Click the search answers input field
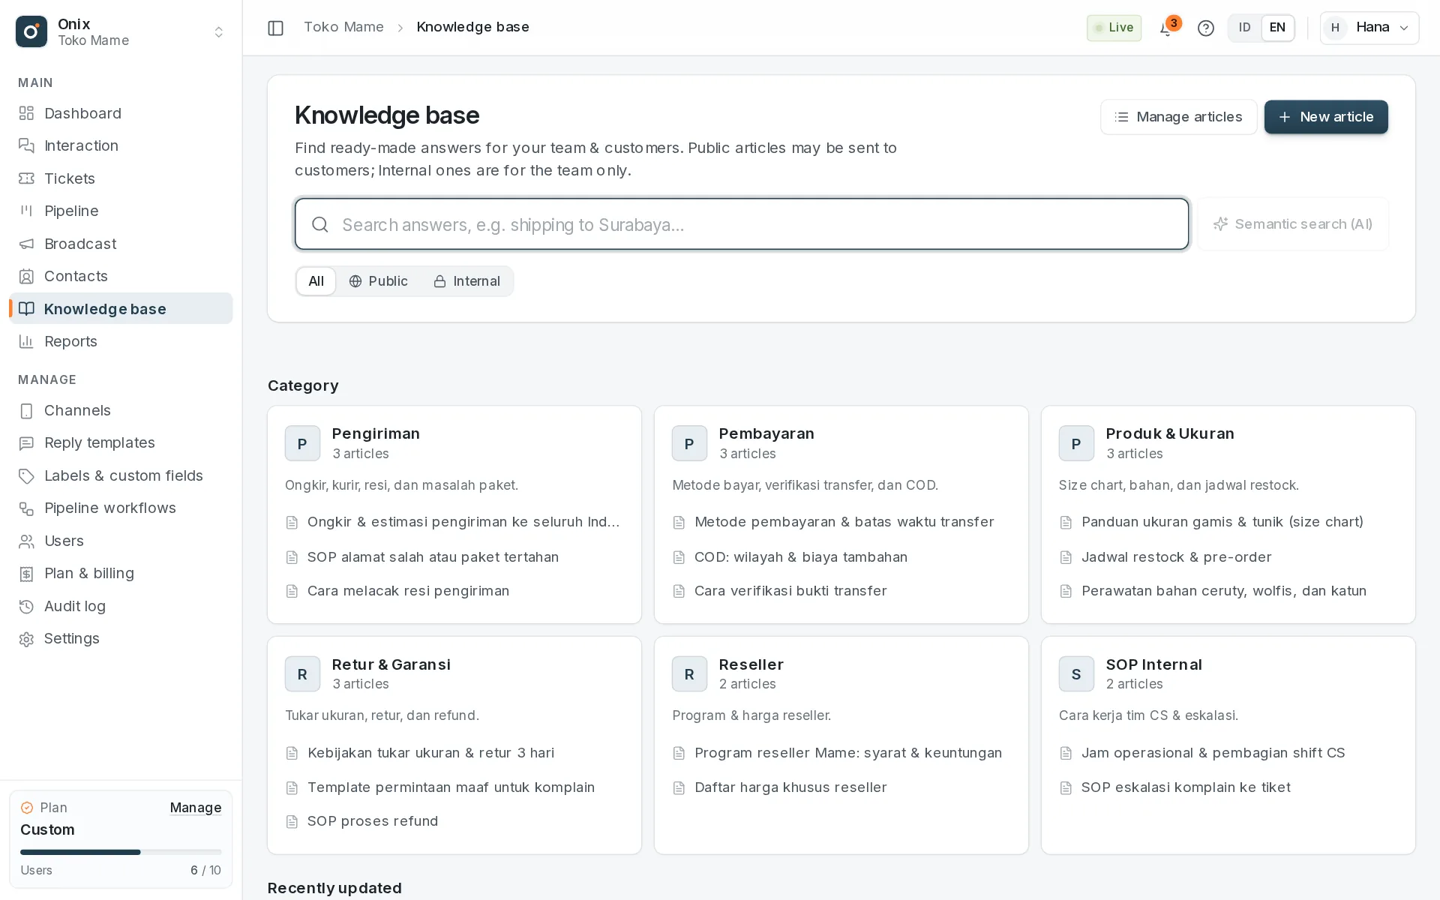1440x900 pixels. click(x=742, y=224)
